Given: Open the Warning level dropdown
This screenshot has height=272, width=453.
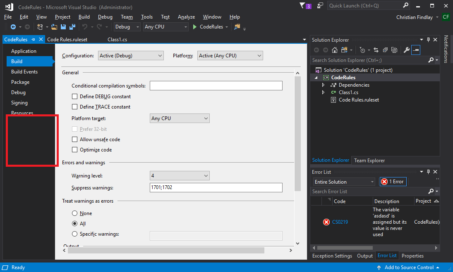Looking at the screenshot, I should click(180, 175).
